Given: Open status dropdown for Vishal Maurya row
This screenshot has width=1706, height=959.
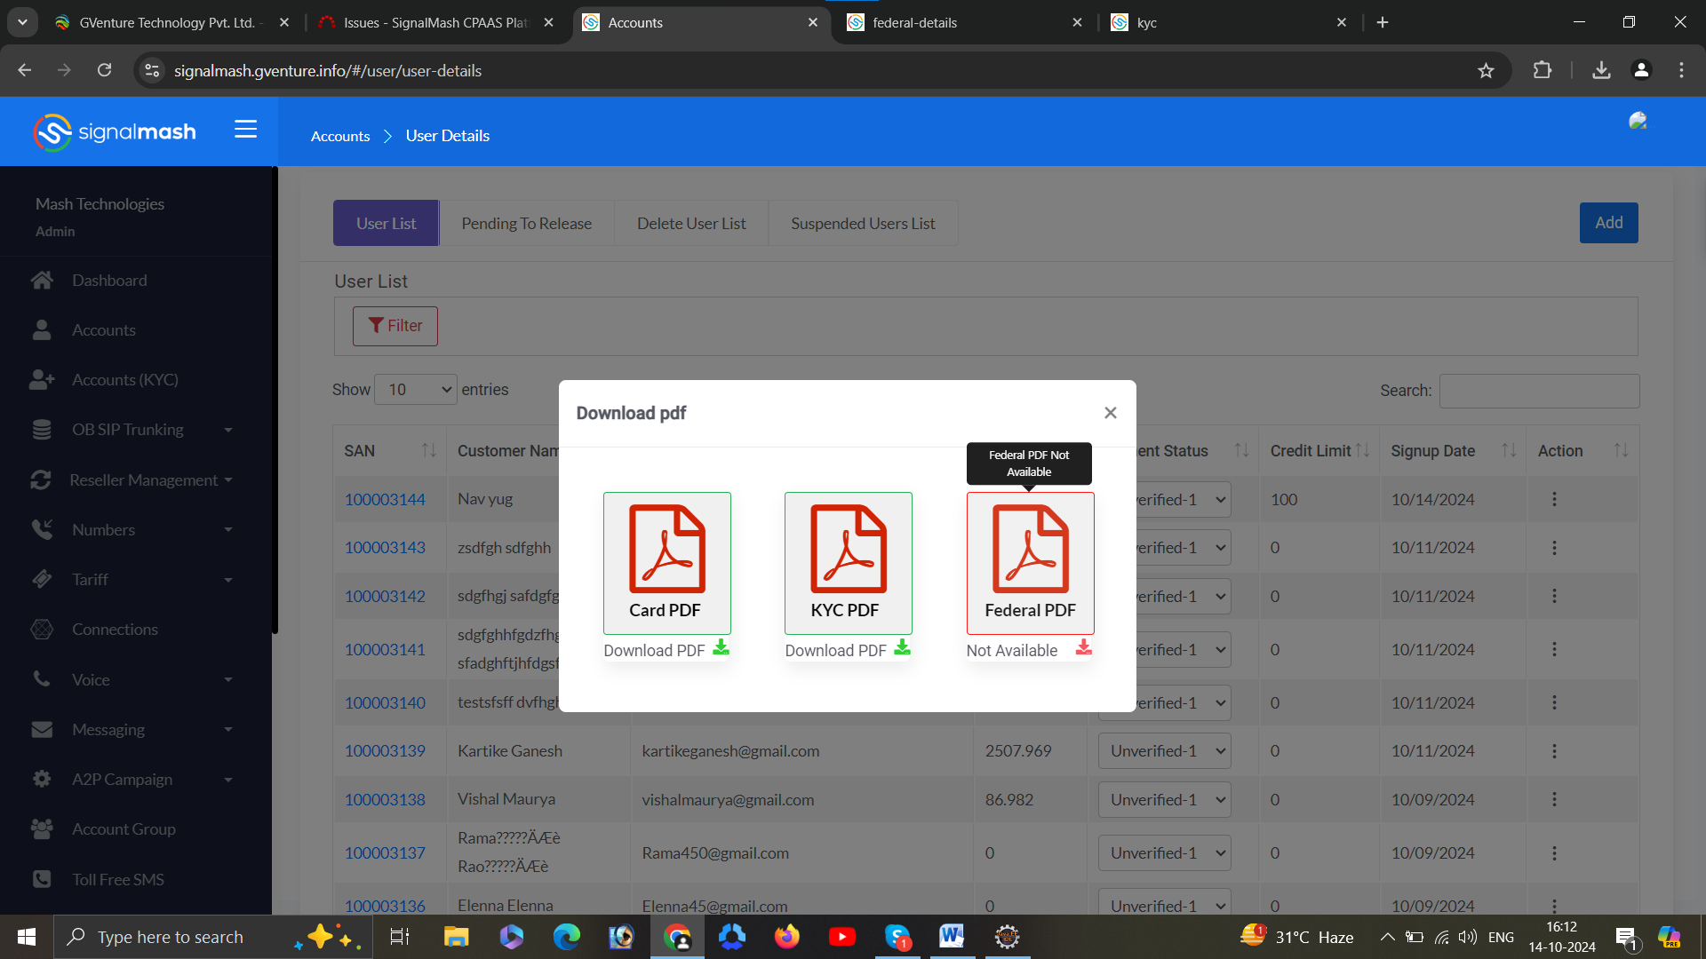Looking at the screenshot, I should 1164,800.
